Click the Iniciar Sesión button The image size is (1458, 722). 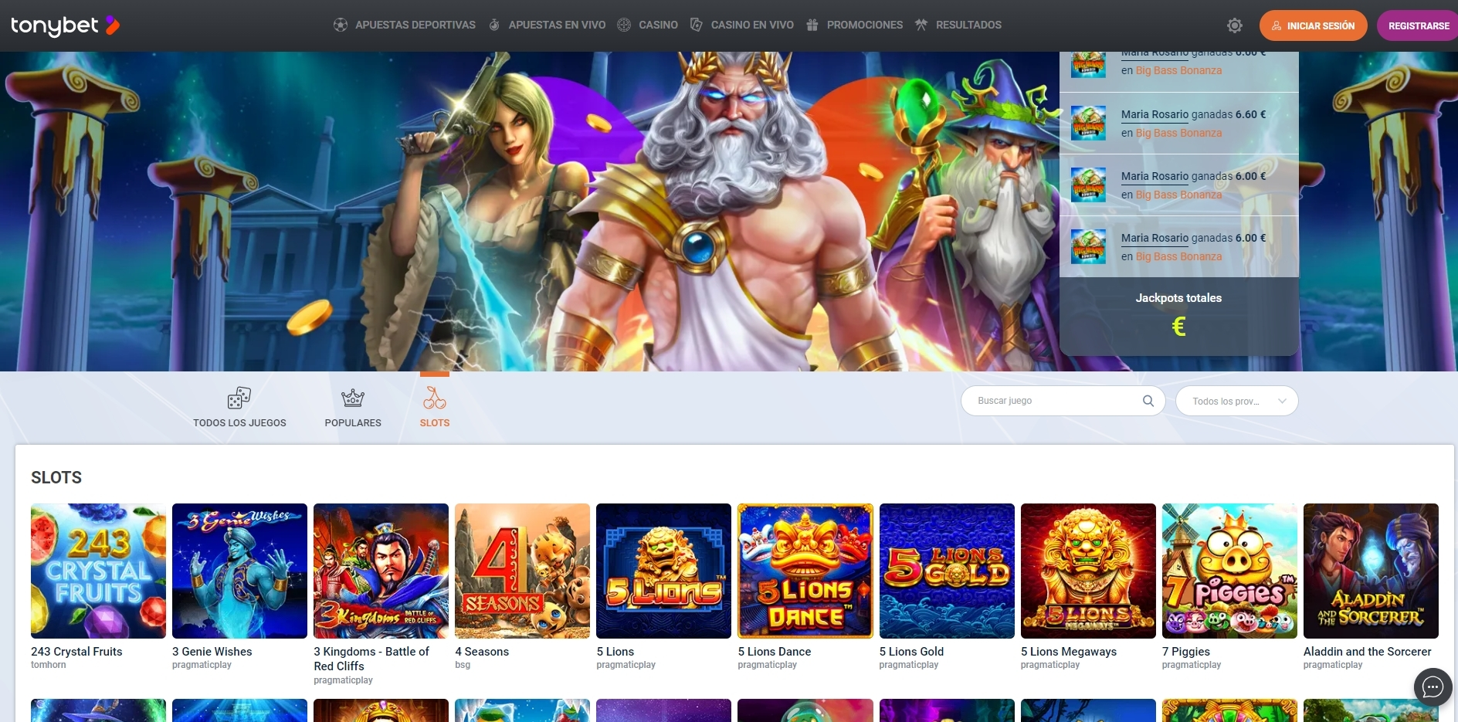click(x=1313, y=25)
